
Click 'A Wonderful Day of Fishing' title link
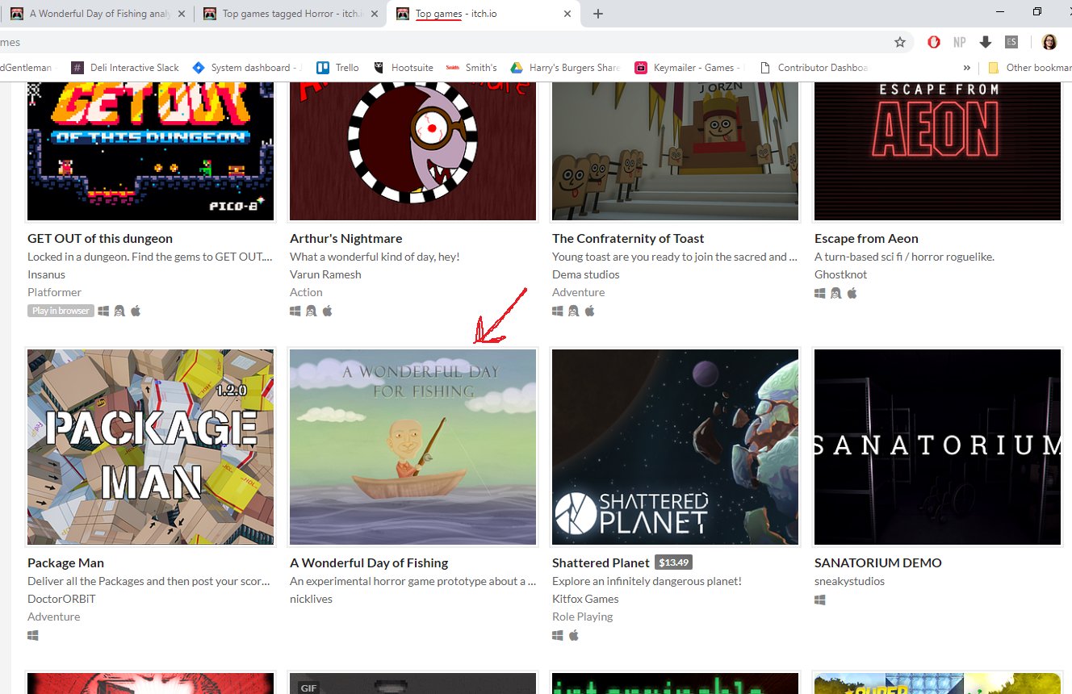coord(369,563)
